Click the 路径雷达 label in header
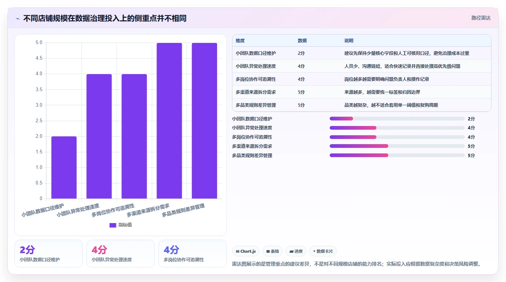Image resolution: width=506 pixels, height=282 pixels. coord(481,18)
